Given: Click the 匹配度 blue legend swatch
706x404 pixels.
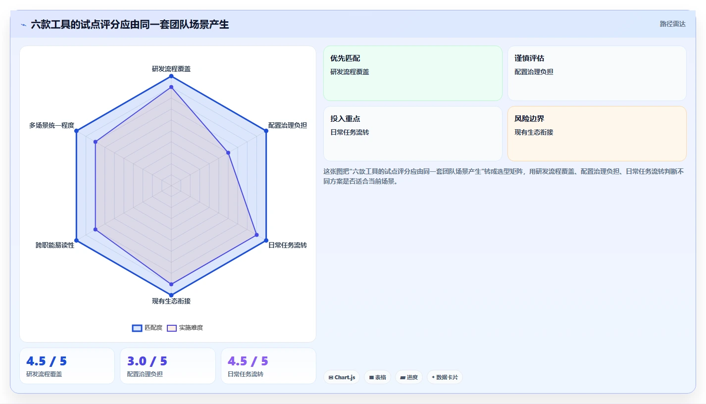Looking at the screenshot, I should pos(137,328).
